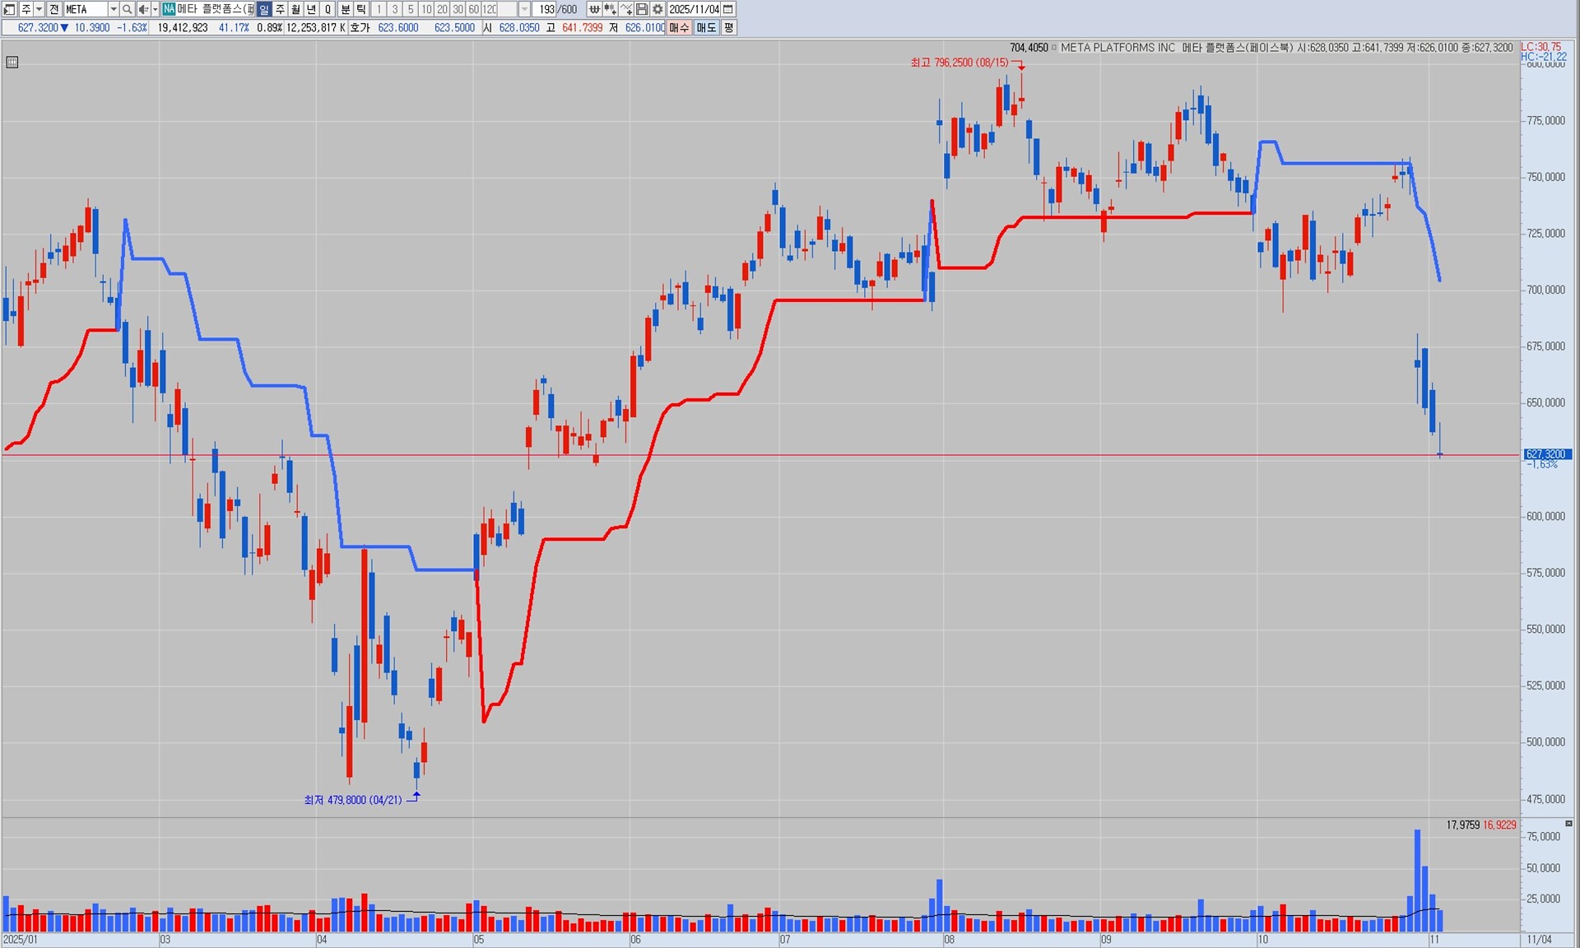The height and width of the screenshot is (948, 1580).
Task: Expand the META ticker dropdown arrow
Action: [x=114, y=9]
